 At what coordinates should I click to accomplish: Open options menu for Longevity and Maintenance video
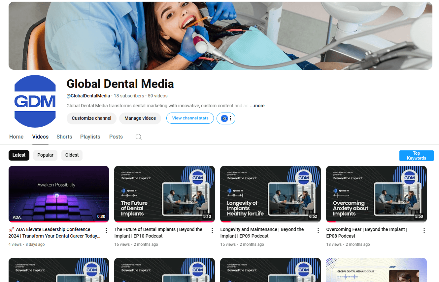click(x=318, y=230)
